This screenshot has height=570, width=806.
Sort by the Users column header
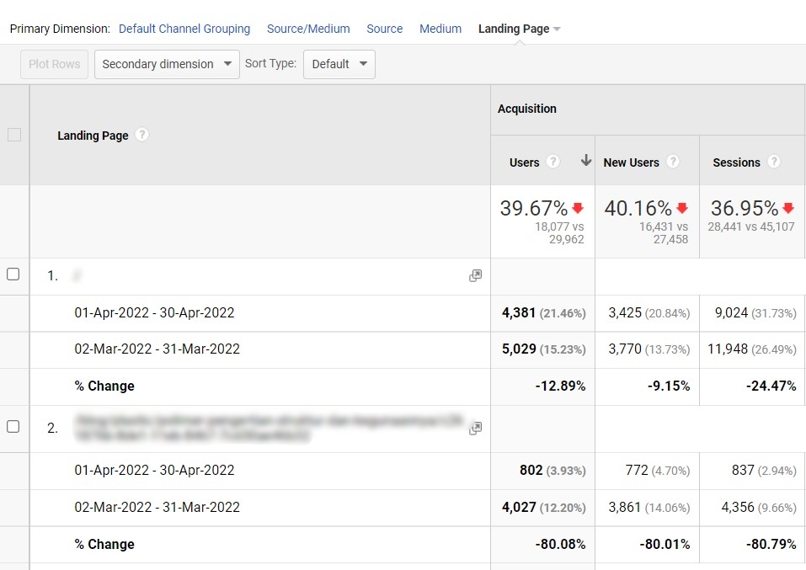[525, 162]
